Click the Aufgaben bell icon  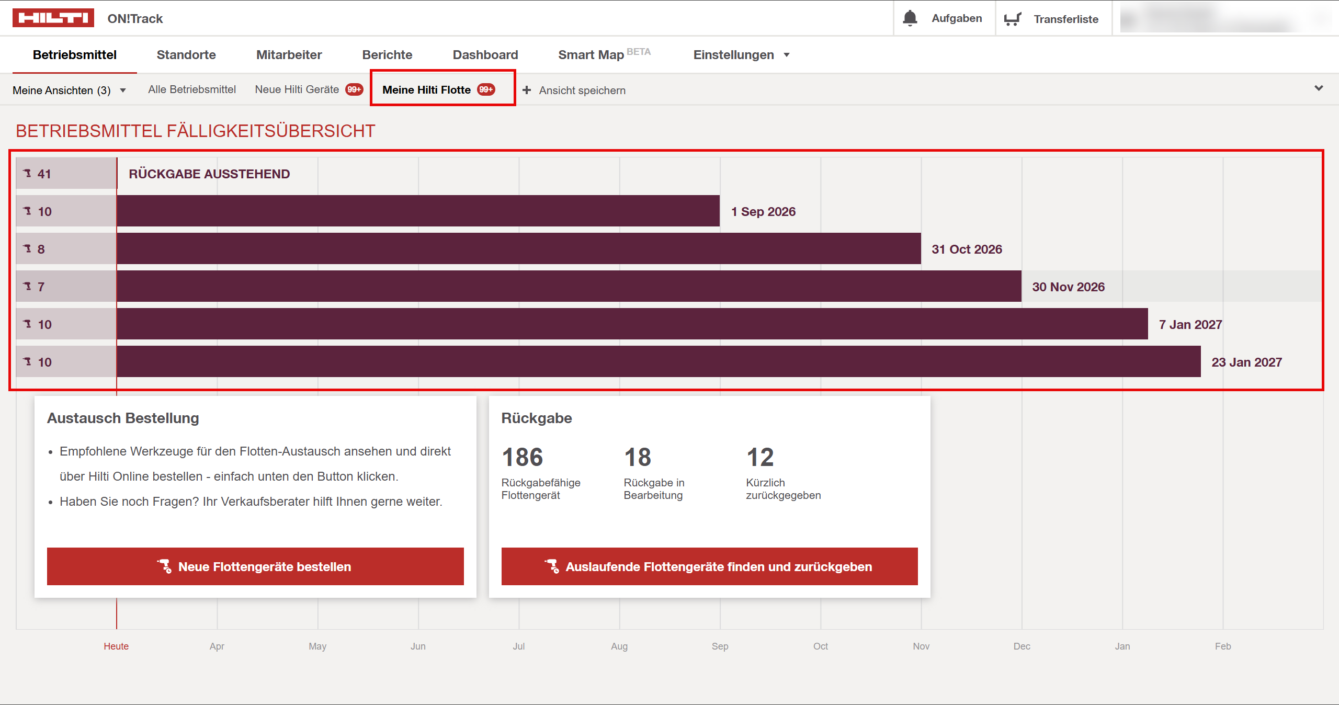click(910, 18)
